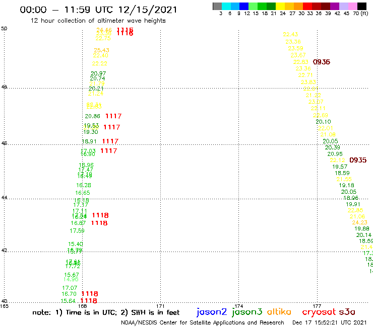The image size is (373, 327).
Task: Click the latitude axis label 42
Action: click(x=4, y=251)
